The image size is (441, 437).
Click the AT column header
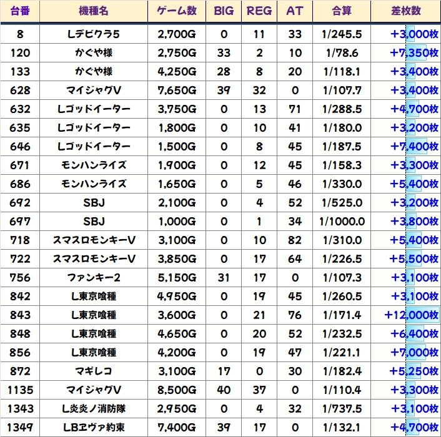pos(294,11)
